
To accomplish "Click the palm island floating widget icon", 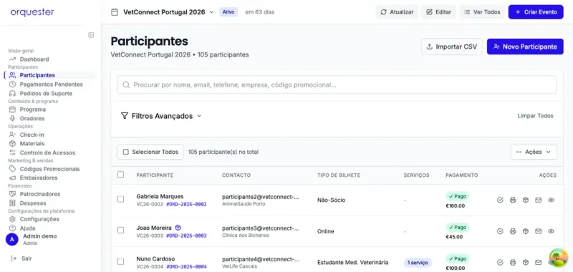I will pos(559,258).
